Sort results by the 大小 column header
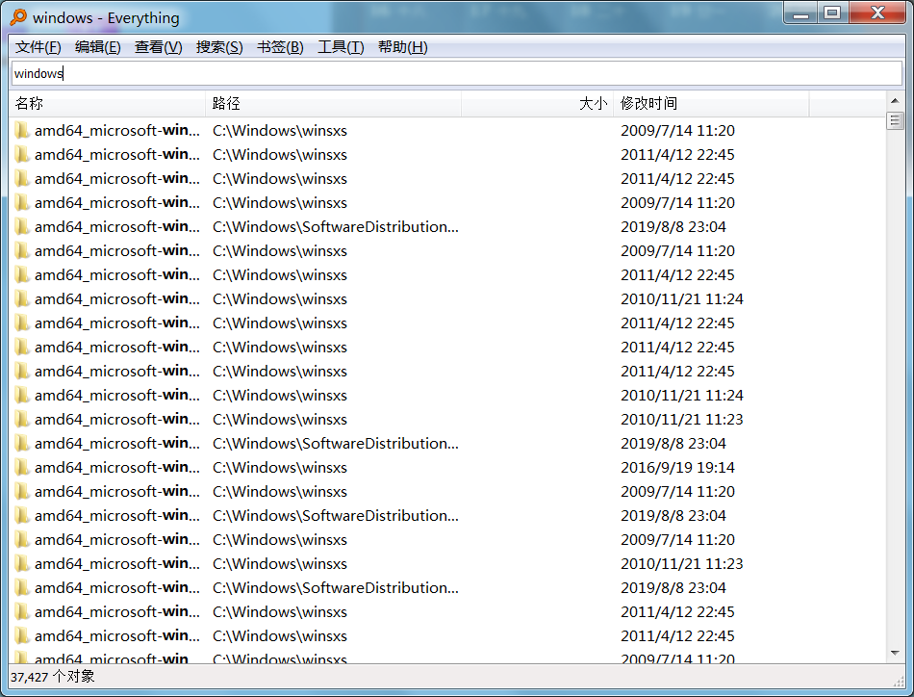The width and height of the screenshot is (914, 697). tap(537, 104)
